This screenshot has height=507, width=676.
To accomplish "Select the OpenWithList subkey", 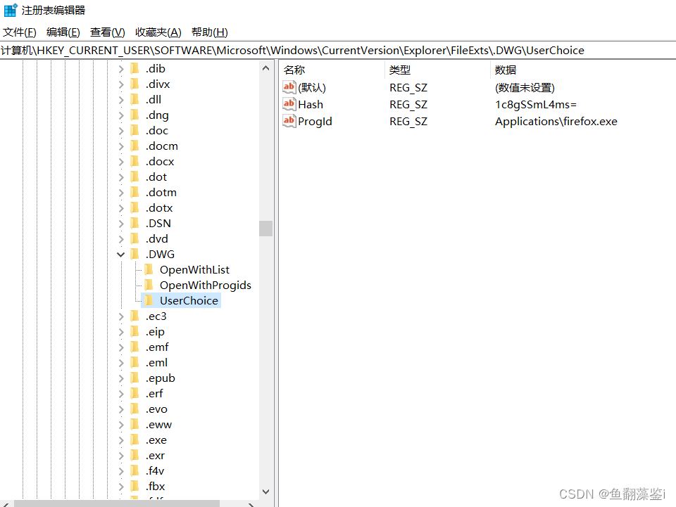I will (x=194, y=270).
